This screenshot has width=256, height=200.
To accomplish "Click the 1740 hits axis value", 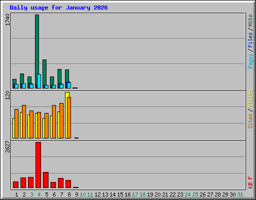I will click(7, 20).
